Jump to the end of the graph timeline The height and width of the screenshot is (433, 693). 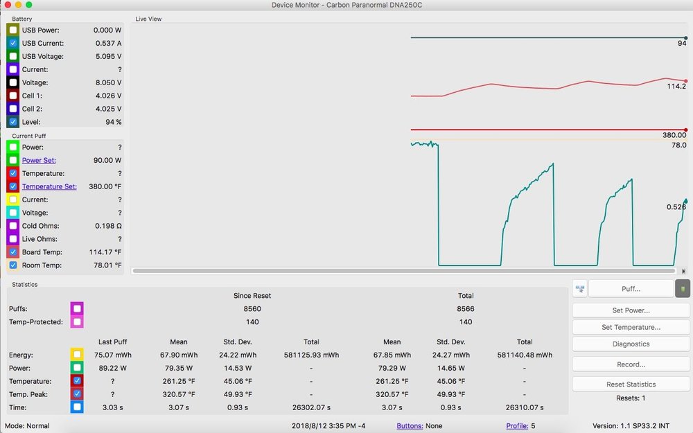[684, 271]
